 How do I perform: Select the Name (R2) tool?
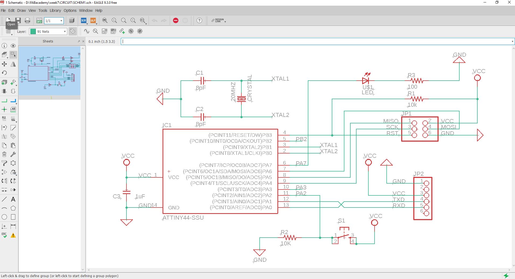4,119
